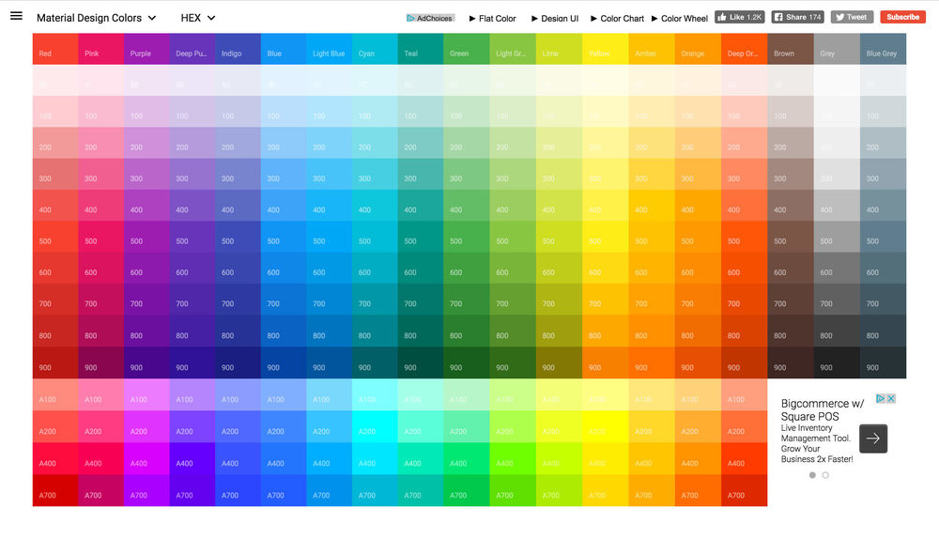Click the Green A400 accent swatch

pos(467,458)
